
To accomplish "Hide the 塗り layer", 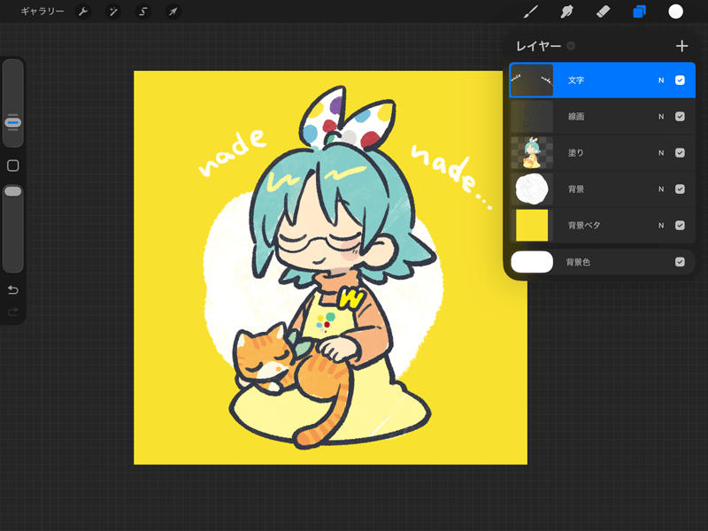I will tap(680, 152).
